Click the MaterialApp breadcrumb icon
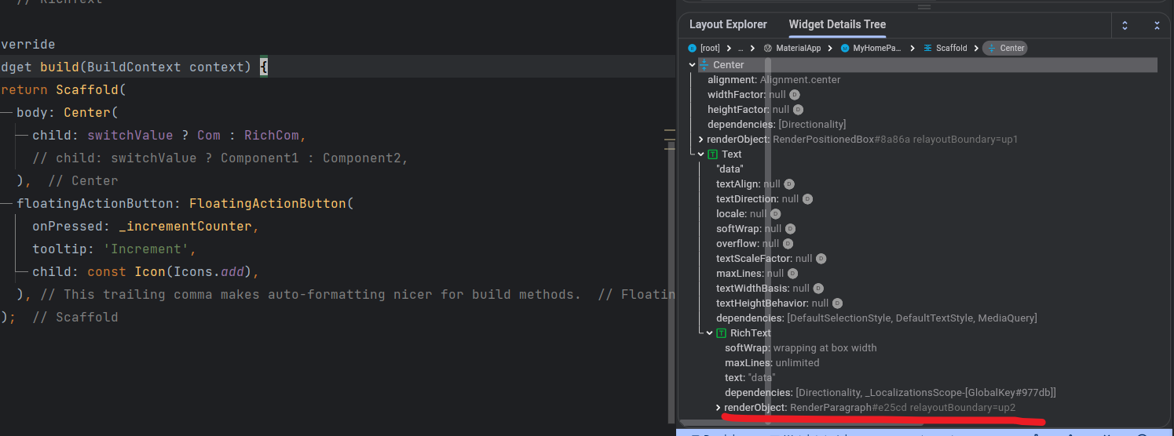The width and height of the screenshot is (1174, 436). [x=767, y=48]
